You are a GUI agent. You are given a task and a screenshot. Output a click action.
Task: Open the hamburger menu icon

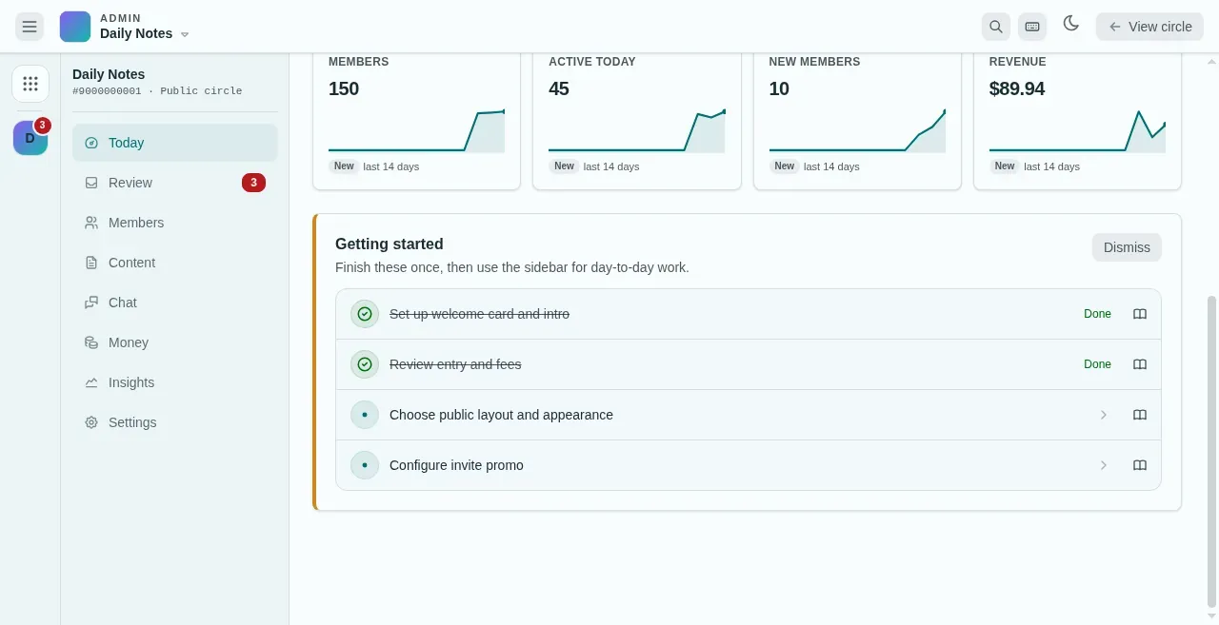pos(30,27)
